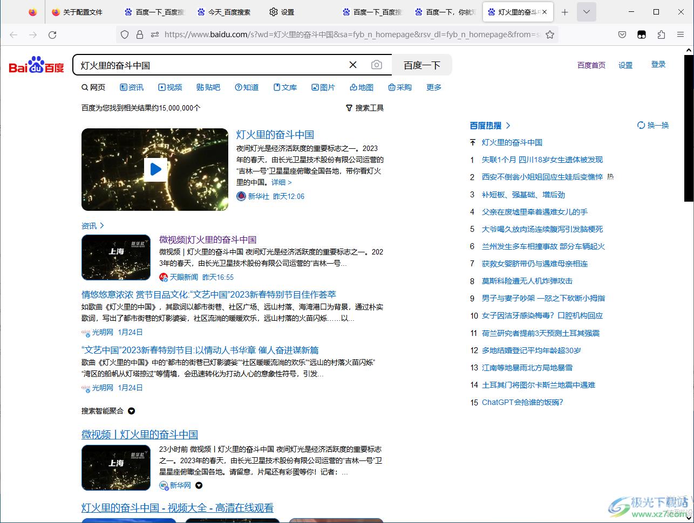This screenshot has width=694, height=523.
Task: Open 搜索工具 filter
Action: [365, 108]
